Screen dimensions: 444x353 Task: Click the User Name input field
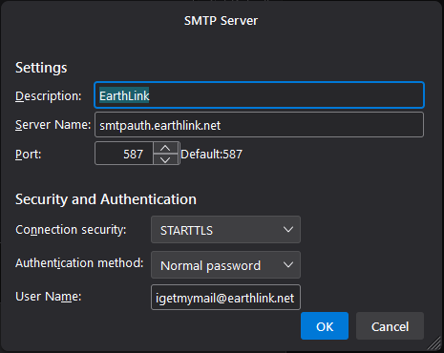(225, 298)
